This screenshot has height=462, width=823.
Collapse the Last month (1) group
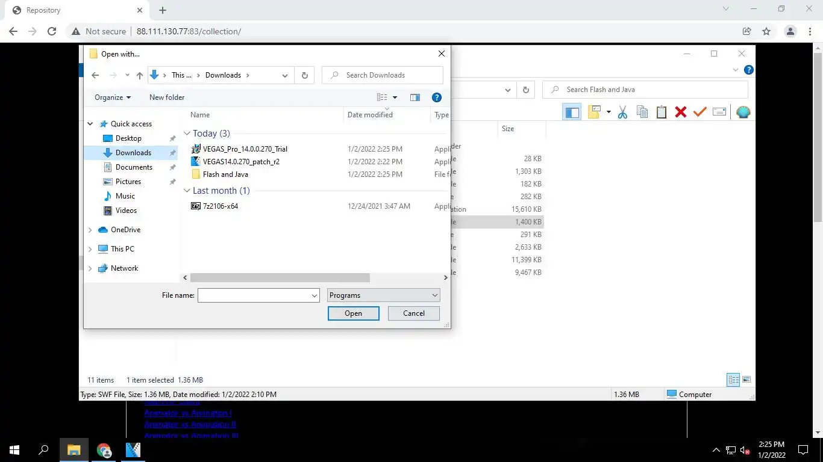(187, 191)
